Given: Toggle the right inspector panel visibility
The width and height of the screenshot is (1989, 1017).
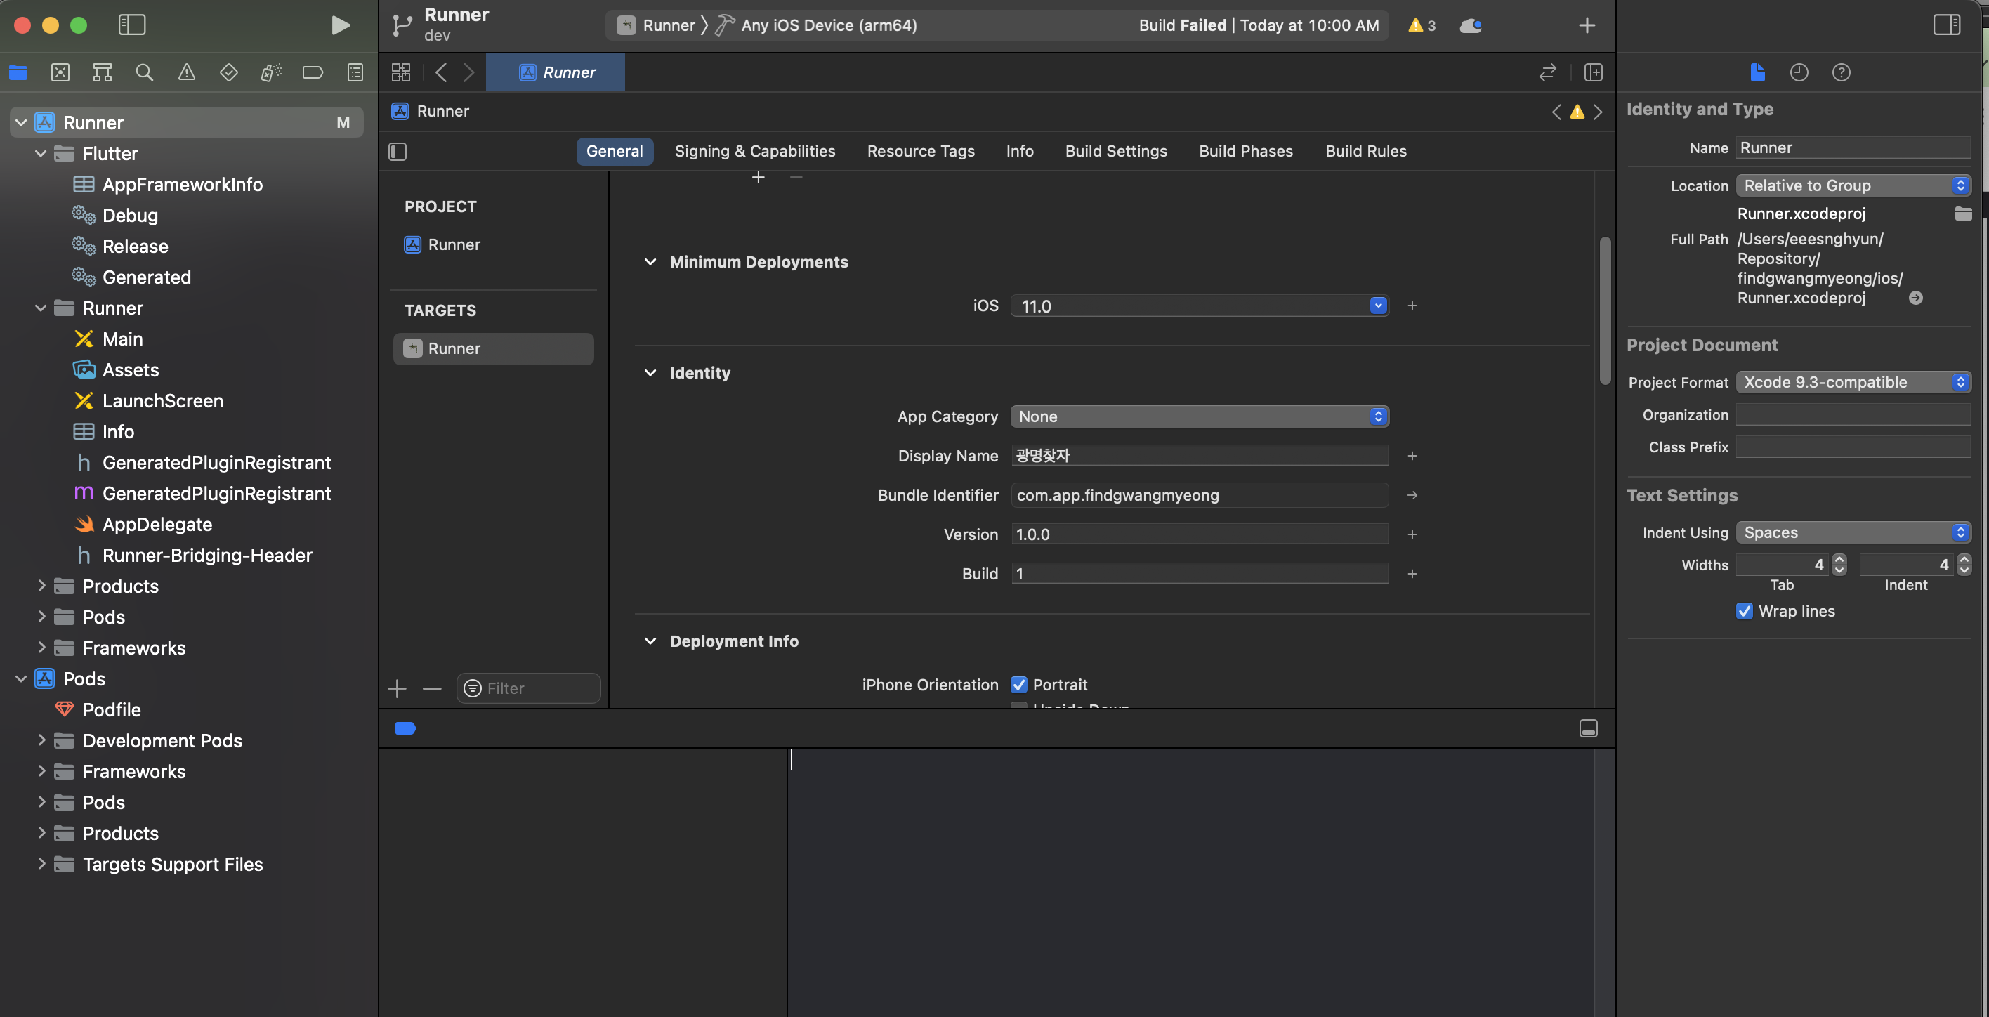Looking at the screenshot, I should [x=1945, y=25].
